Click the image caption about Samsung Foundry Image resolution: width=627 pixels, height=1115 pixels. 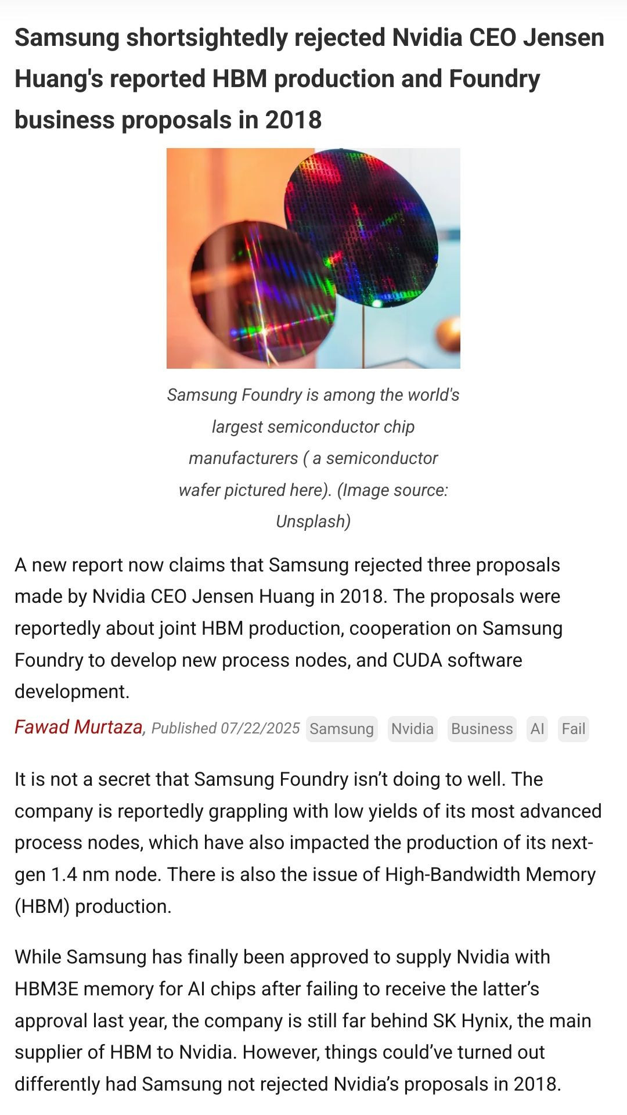pyautogui.click(x=313, y=442)
